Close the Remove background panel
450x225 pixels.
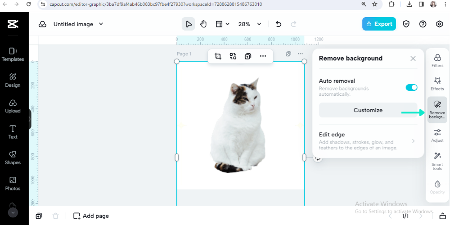coord(413,58)
